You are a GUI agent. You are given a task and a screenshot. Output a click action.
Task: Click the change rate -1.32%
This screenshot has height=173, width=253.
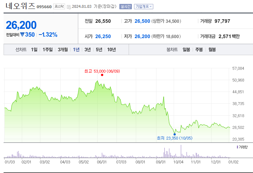[x=48, y=35]
